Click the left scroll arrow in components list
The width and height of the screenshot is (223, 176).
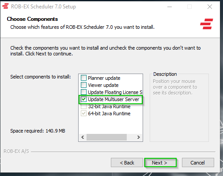point(83,137)
